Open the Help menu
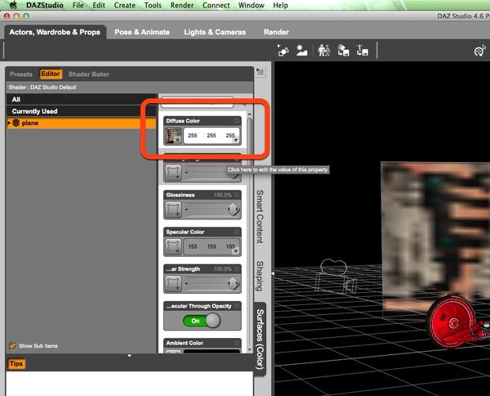This screenshot has width=490, height=396. [x=280, y=6]
